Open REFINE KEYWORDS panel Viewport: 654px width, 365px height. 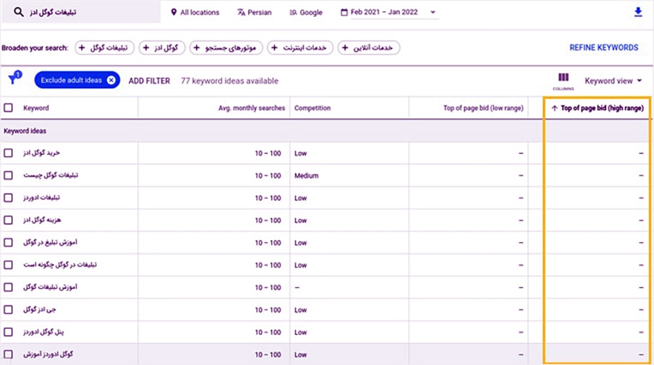click(x=604, y=48)
